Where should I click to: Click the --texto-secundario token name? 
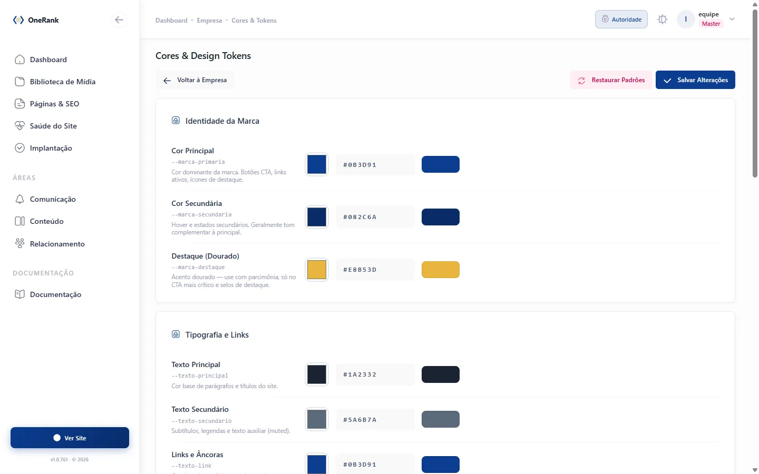(201, 421)
